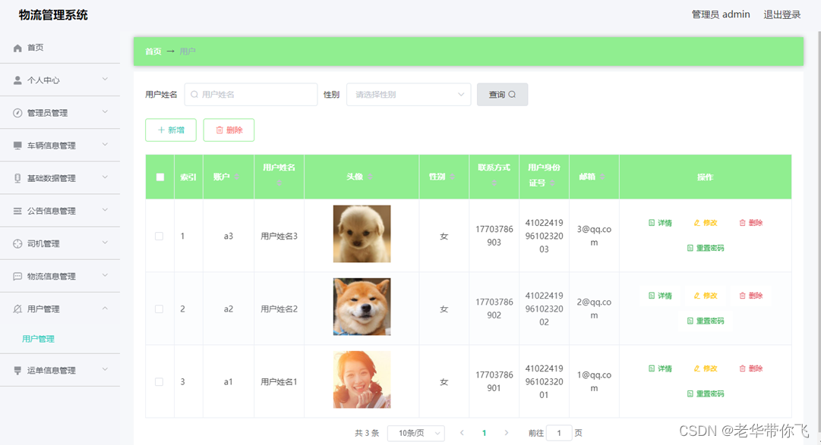Click the circular icon beside 司机管理
Screen dimensions: 821x445
17,243
